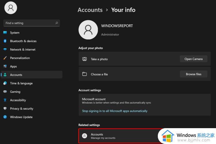The height and width of the screenshot is (144, 216).
Task: Click the Microsoft account heading text
Action: [94, 99]
